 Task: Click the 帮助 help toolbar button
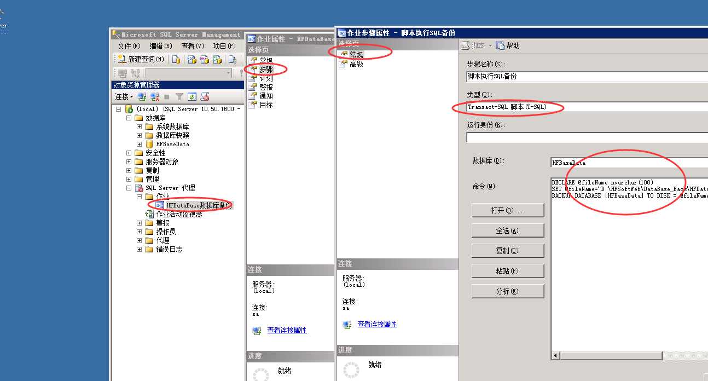coord(508,45)
